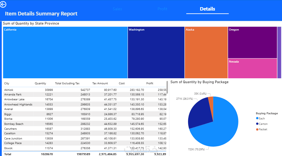
Task: Click the total quantity '1028670'
Action: pyautogui.click(x=47, y=154)
